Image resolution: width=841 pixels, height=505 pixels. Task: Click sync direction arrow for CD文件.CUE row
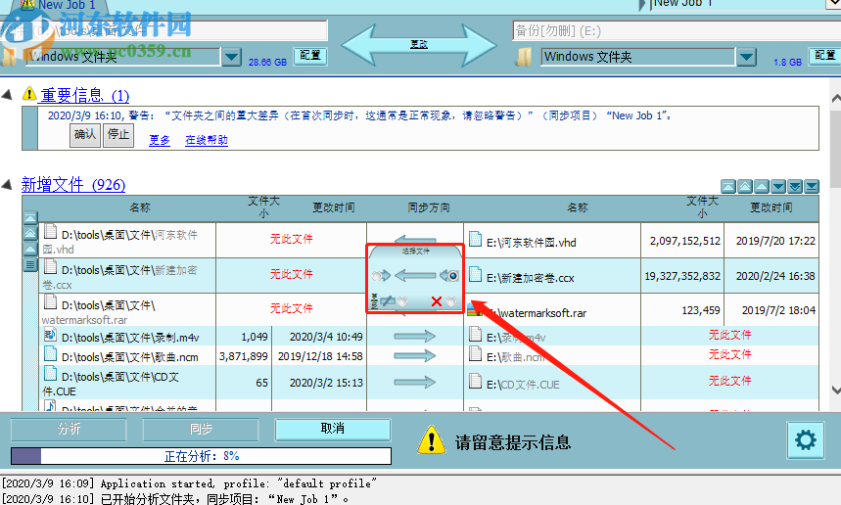tap(414, 383)
